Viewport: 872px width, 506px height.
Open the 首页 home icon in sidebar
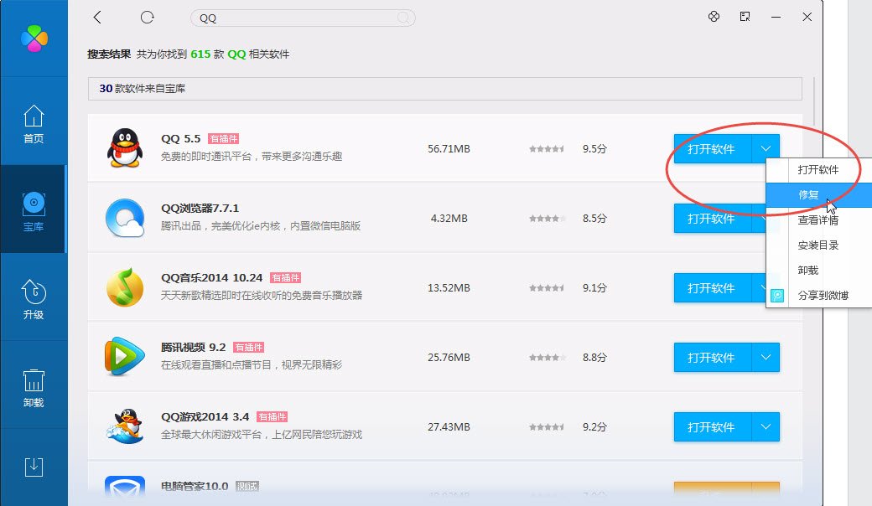(34, 124)
